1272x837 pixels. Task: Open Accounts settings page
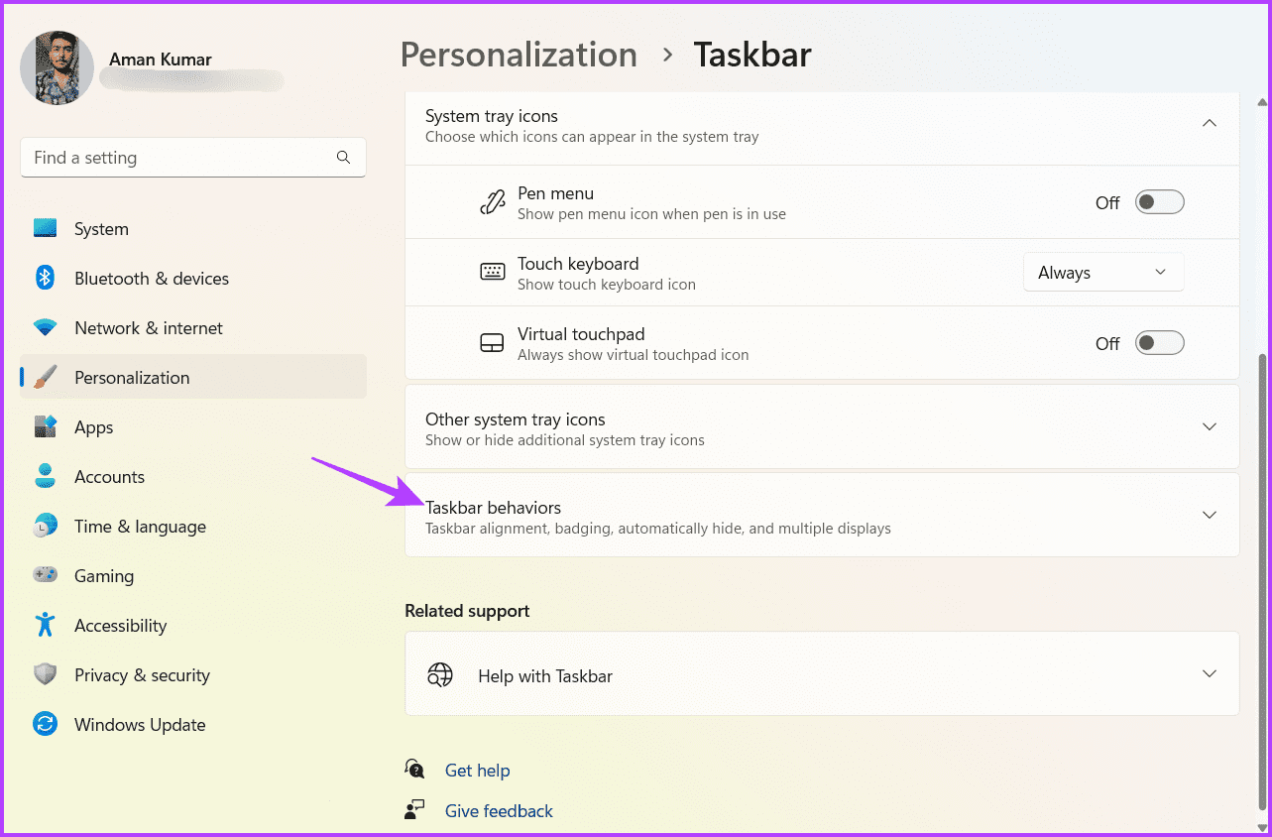193,477
